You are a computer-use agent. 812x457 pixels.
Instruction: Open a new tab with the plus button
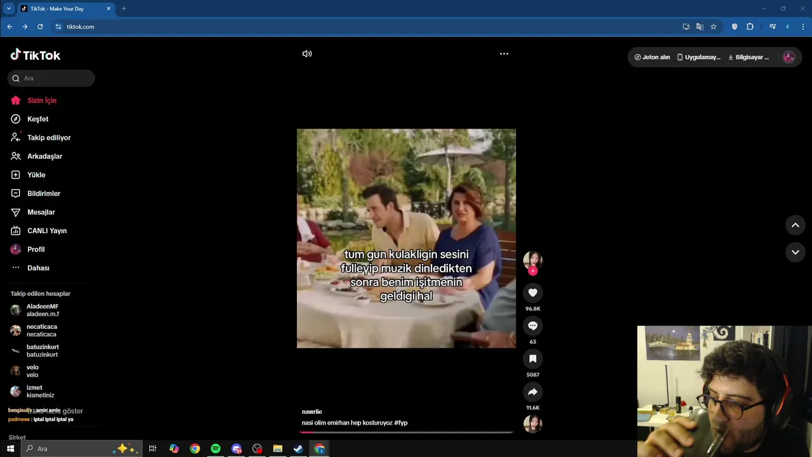click(124, 9)
